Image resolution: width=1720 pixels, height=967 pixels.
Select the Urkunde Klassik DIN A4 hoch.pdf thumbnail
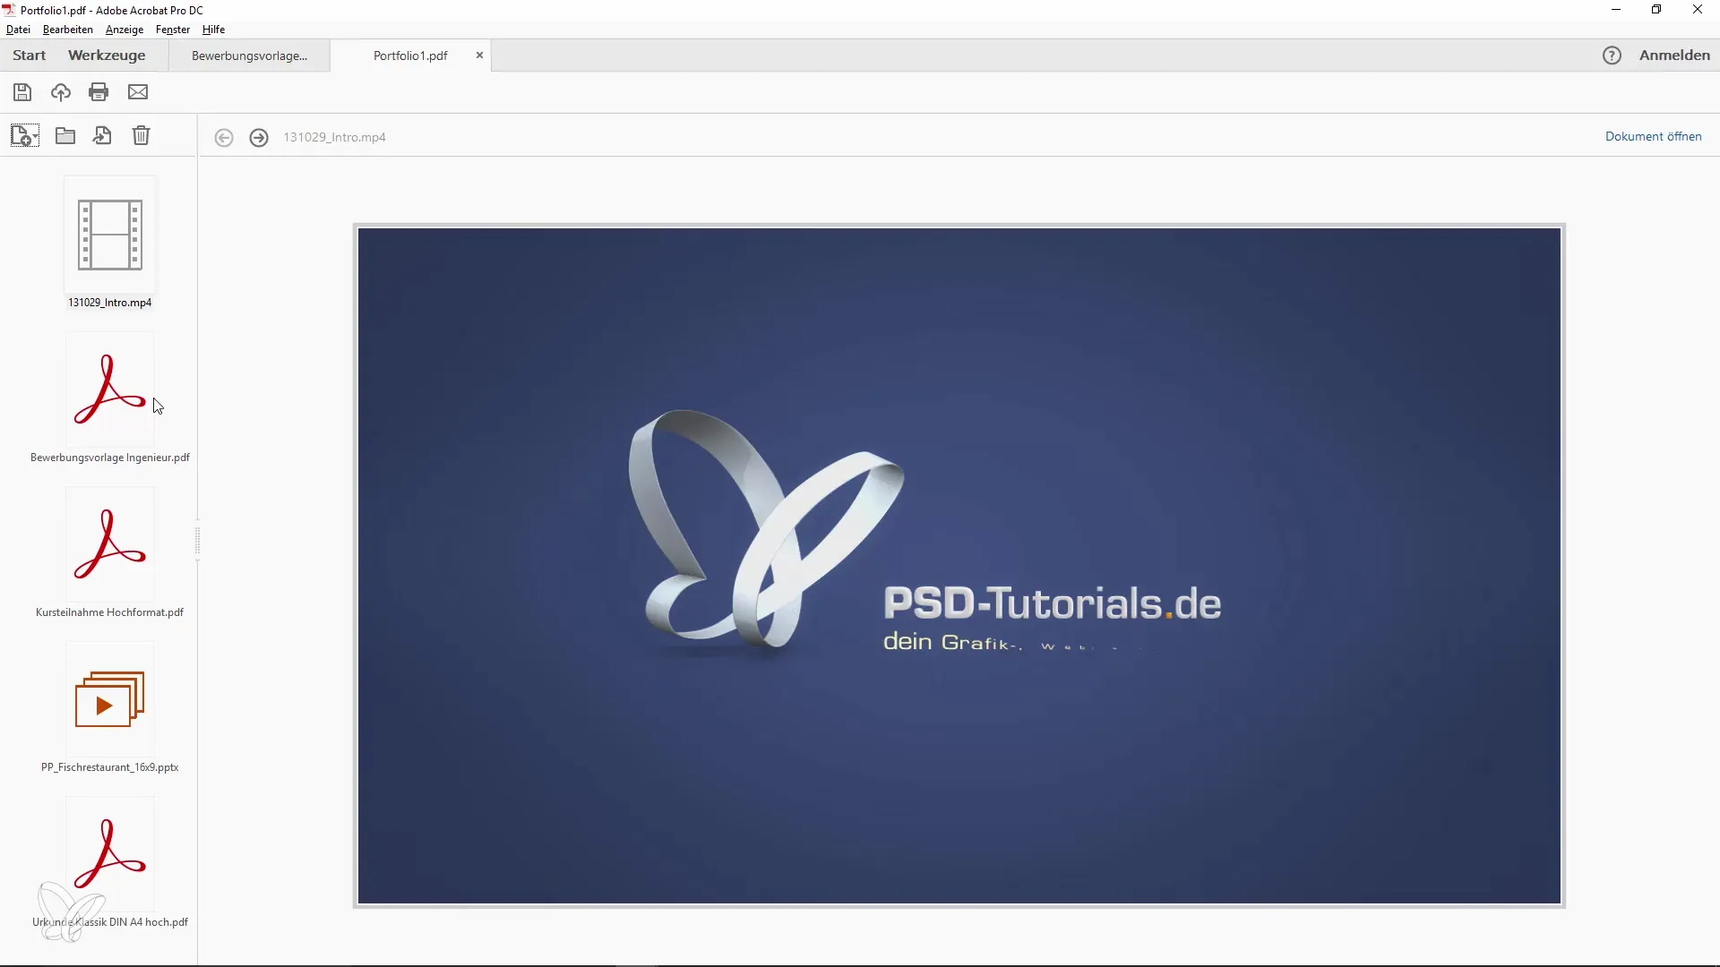pos(110,855)
